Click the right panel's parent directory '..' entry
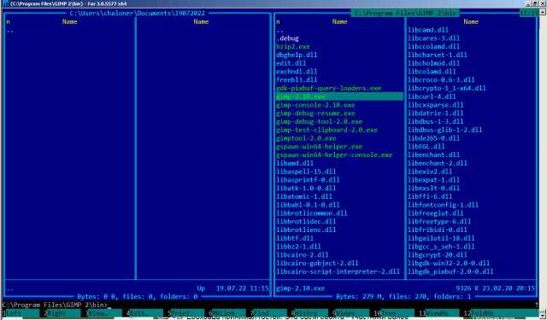 click(279, 31)
